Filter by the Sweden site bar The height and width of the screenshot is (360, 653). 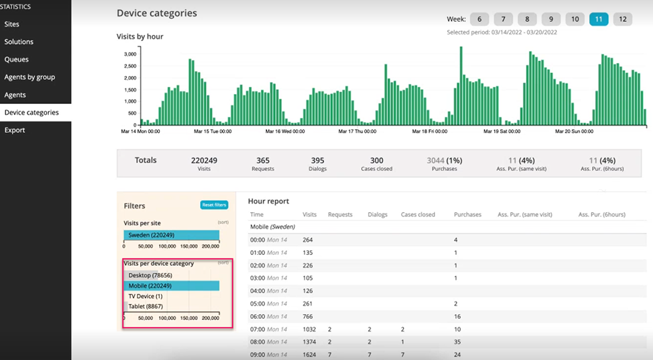[172, 235]
